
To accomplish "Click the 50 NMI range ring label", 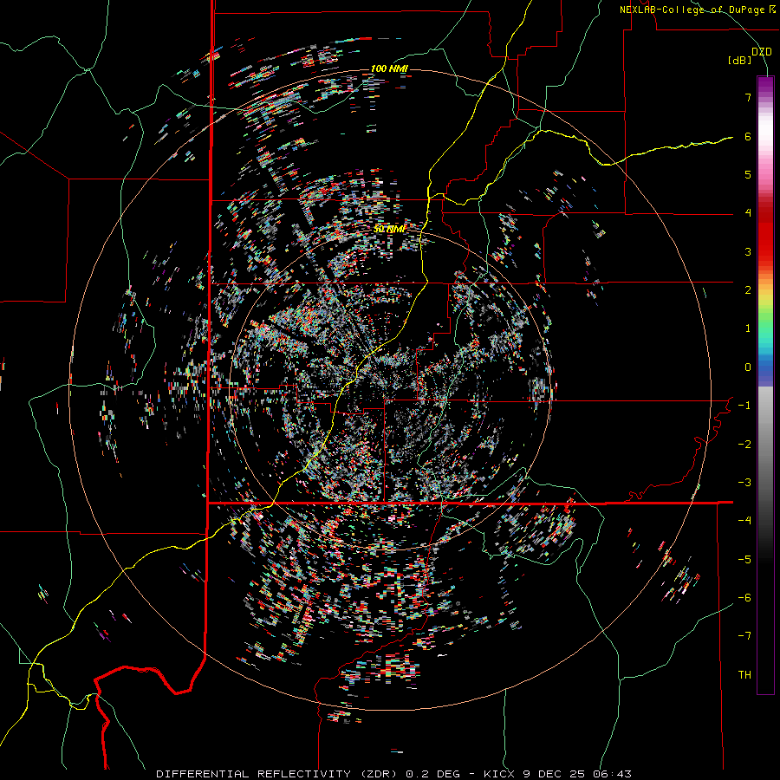I will [x=389, y=230].
